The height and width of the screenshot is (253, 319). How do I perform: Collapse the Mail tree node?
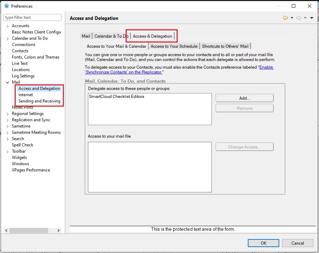(x=8, y=82)
